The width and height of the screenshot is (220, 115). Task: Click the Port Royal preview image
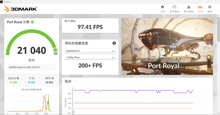pyautogui.click(x=167, y=46)
